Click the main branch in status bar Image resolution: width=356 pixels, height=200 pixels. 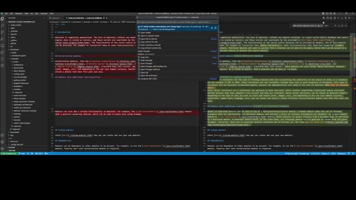click(x=22, y=153)
